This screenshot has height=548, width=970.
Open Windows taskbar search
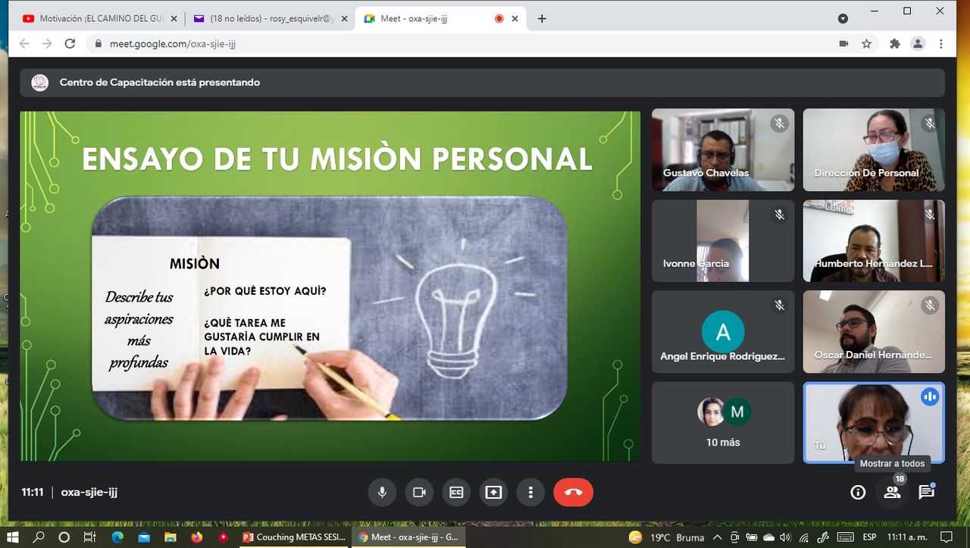point(39,537)
